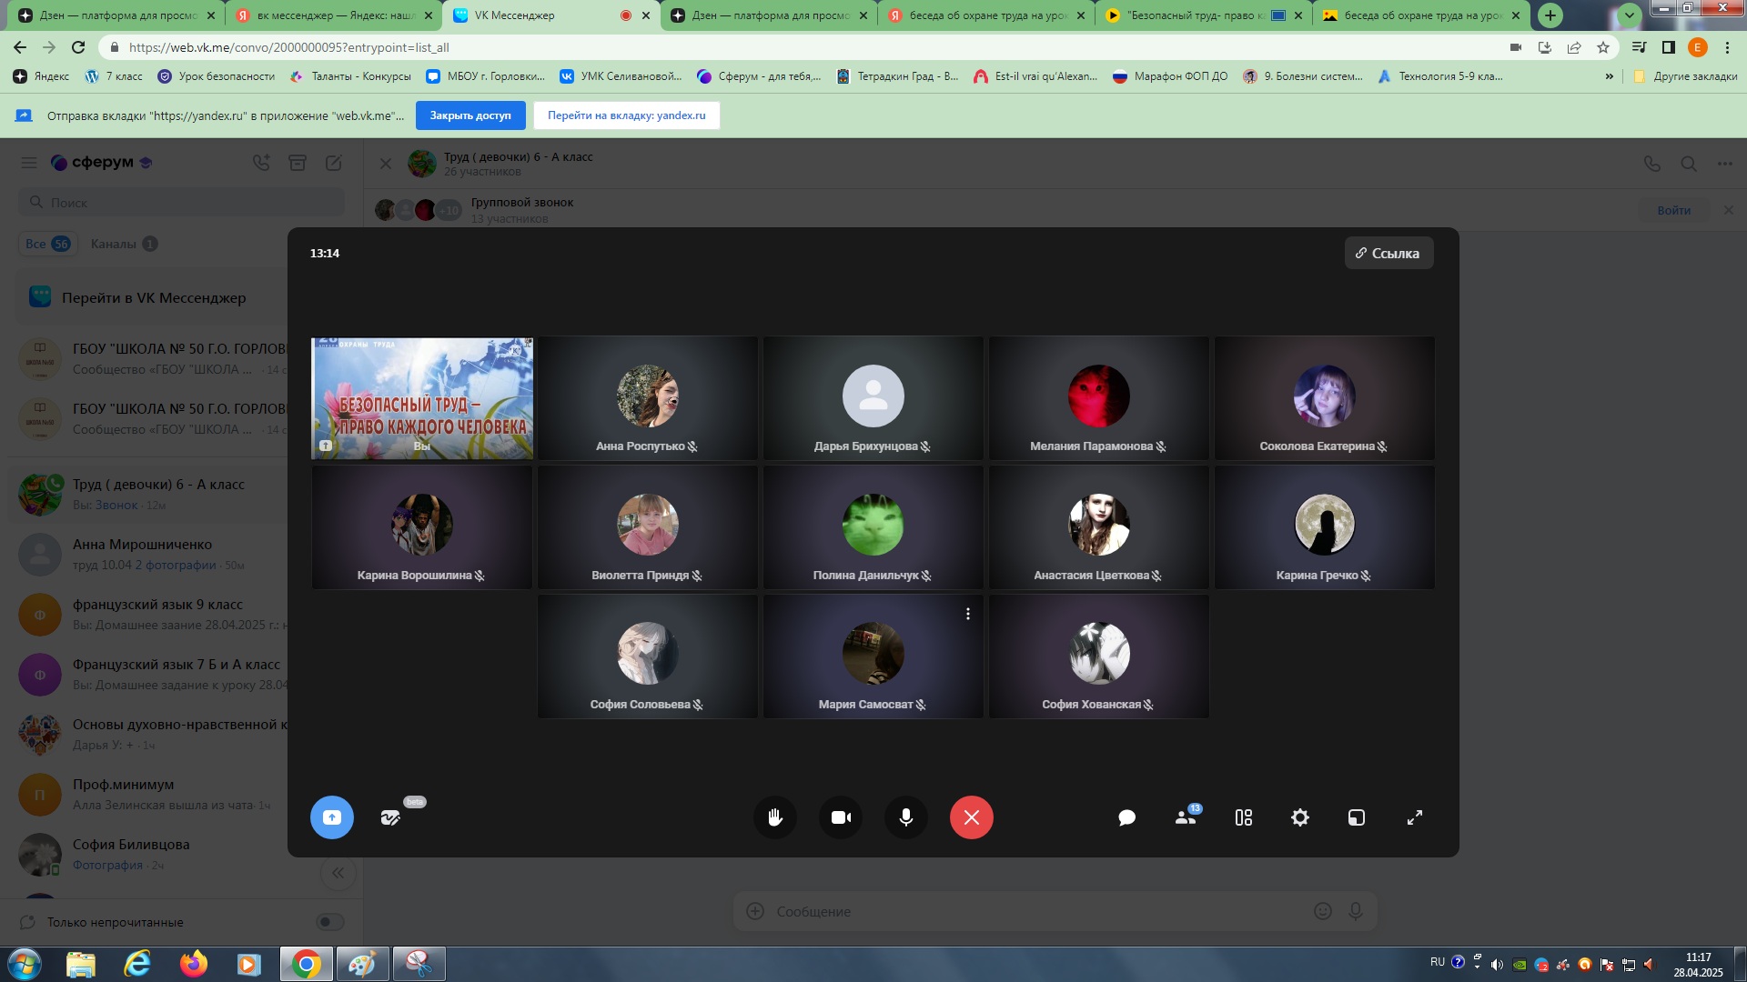Select Мелания Парамонова participant tile
1747x982 pixels.
tap(1098, 398)
